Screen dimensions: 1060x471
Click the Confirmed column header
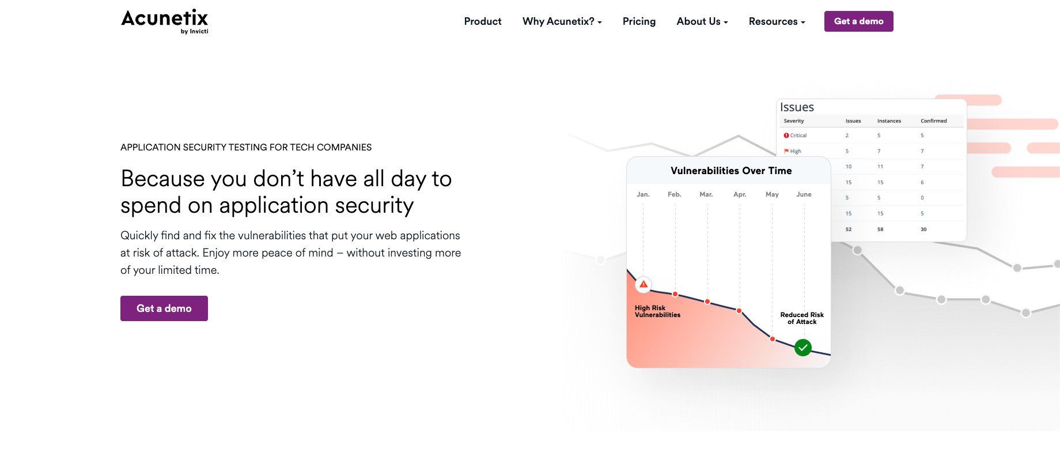[x=933, y=121]
